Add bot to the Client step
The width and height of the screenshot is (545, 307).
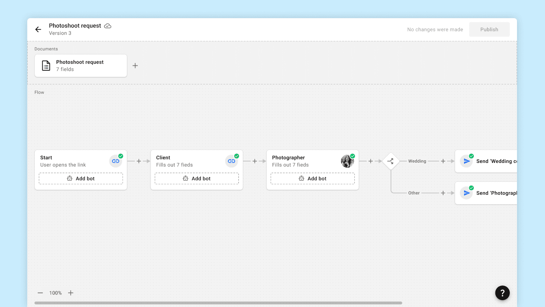[x=196, y=178]
